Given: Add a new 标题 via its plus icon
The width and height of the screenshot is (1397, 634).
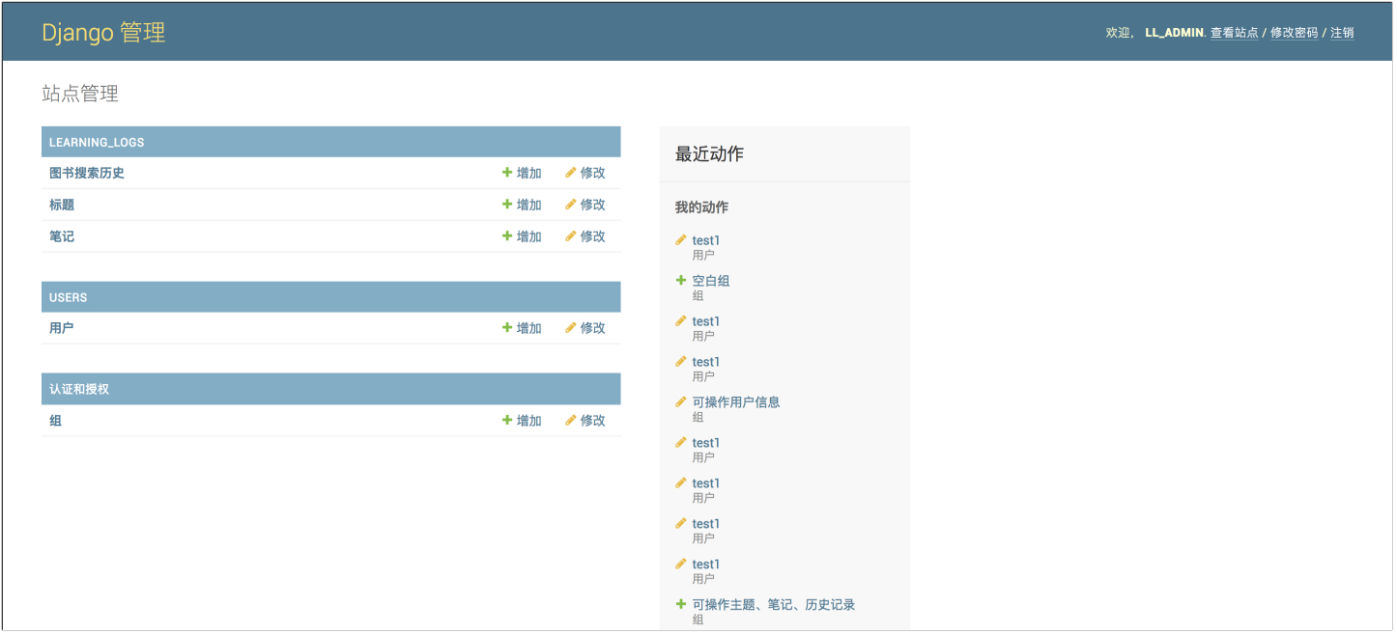Looking at the screenshot, I should (507, 205).
